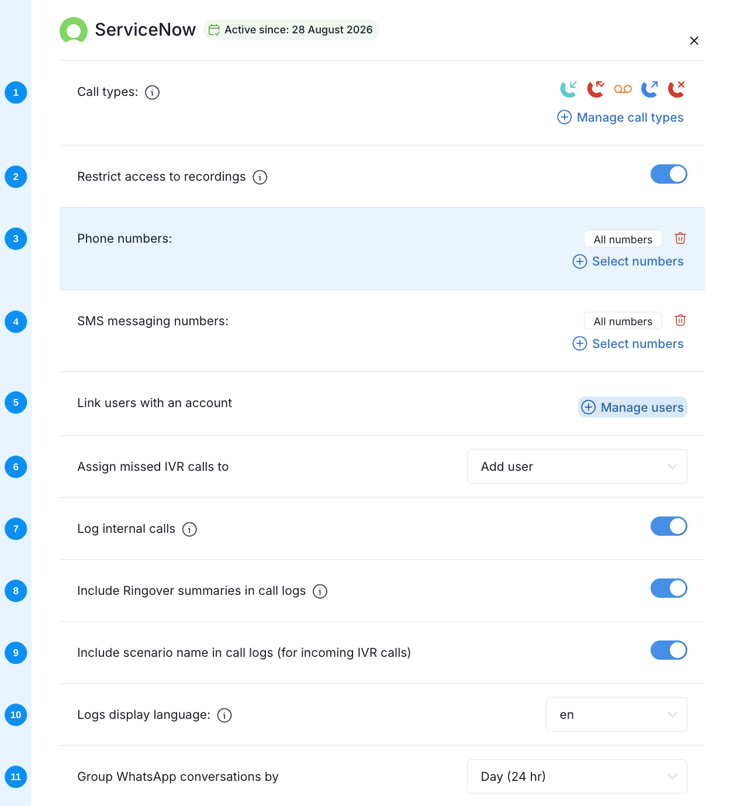Click the calendar icon in Active since badge

click(x=215, y=30)
